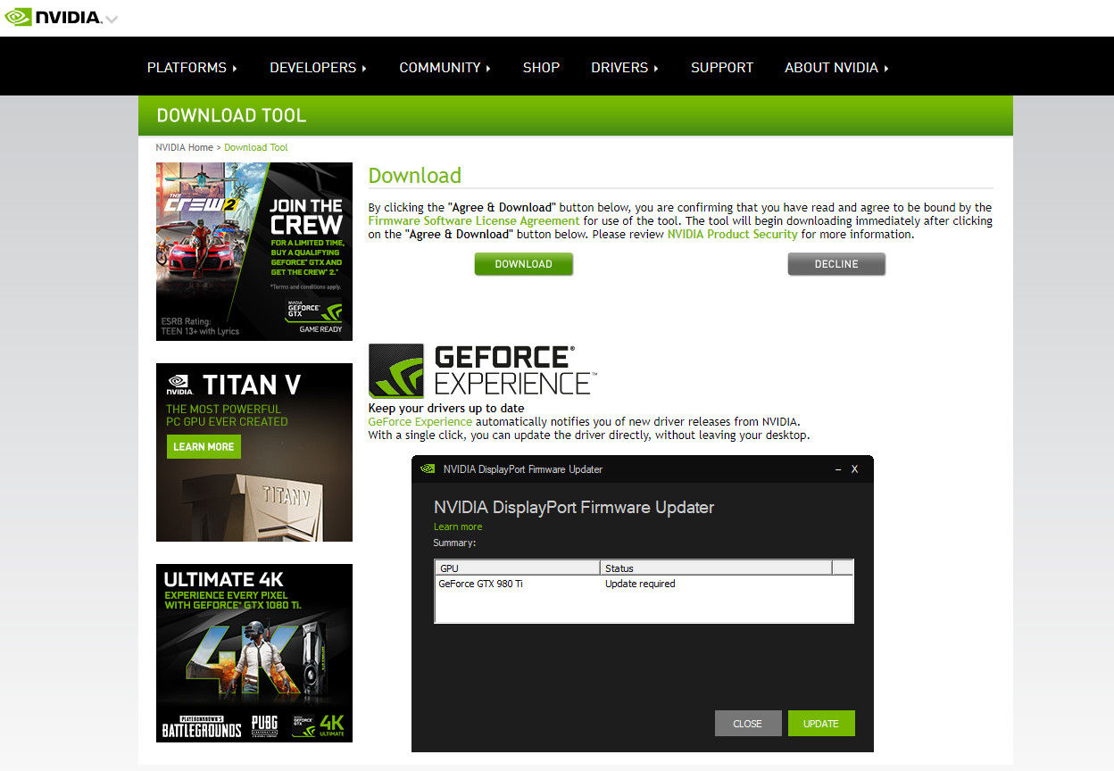Click the green DOWNLOAD button

coord(523,264)
